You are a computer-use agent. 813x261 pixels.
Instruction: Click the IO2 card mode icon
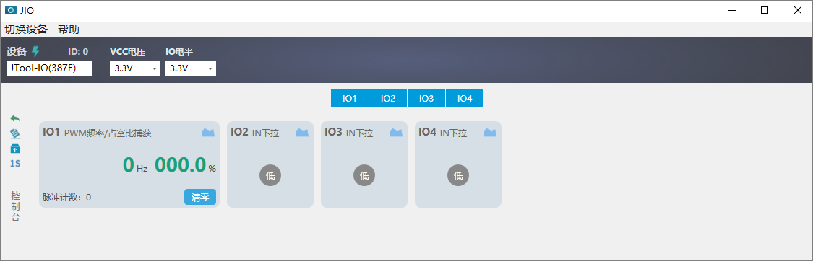302,133
